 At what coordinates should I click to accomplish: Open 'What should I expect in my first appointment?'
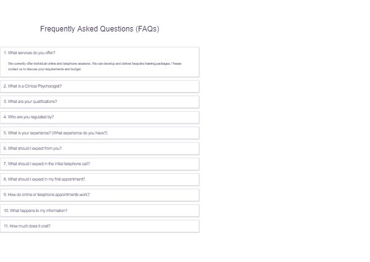[99, 179]
